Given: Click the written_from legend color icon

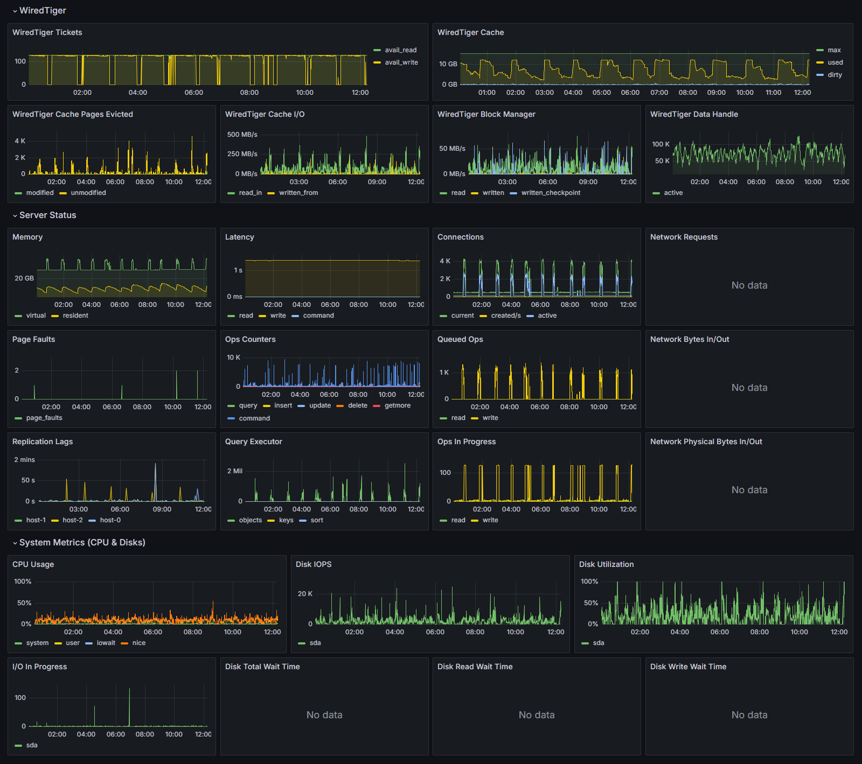Looking at the screenshot, I should (x=271, y=193).
